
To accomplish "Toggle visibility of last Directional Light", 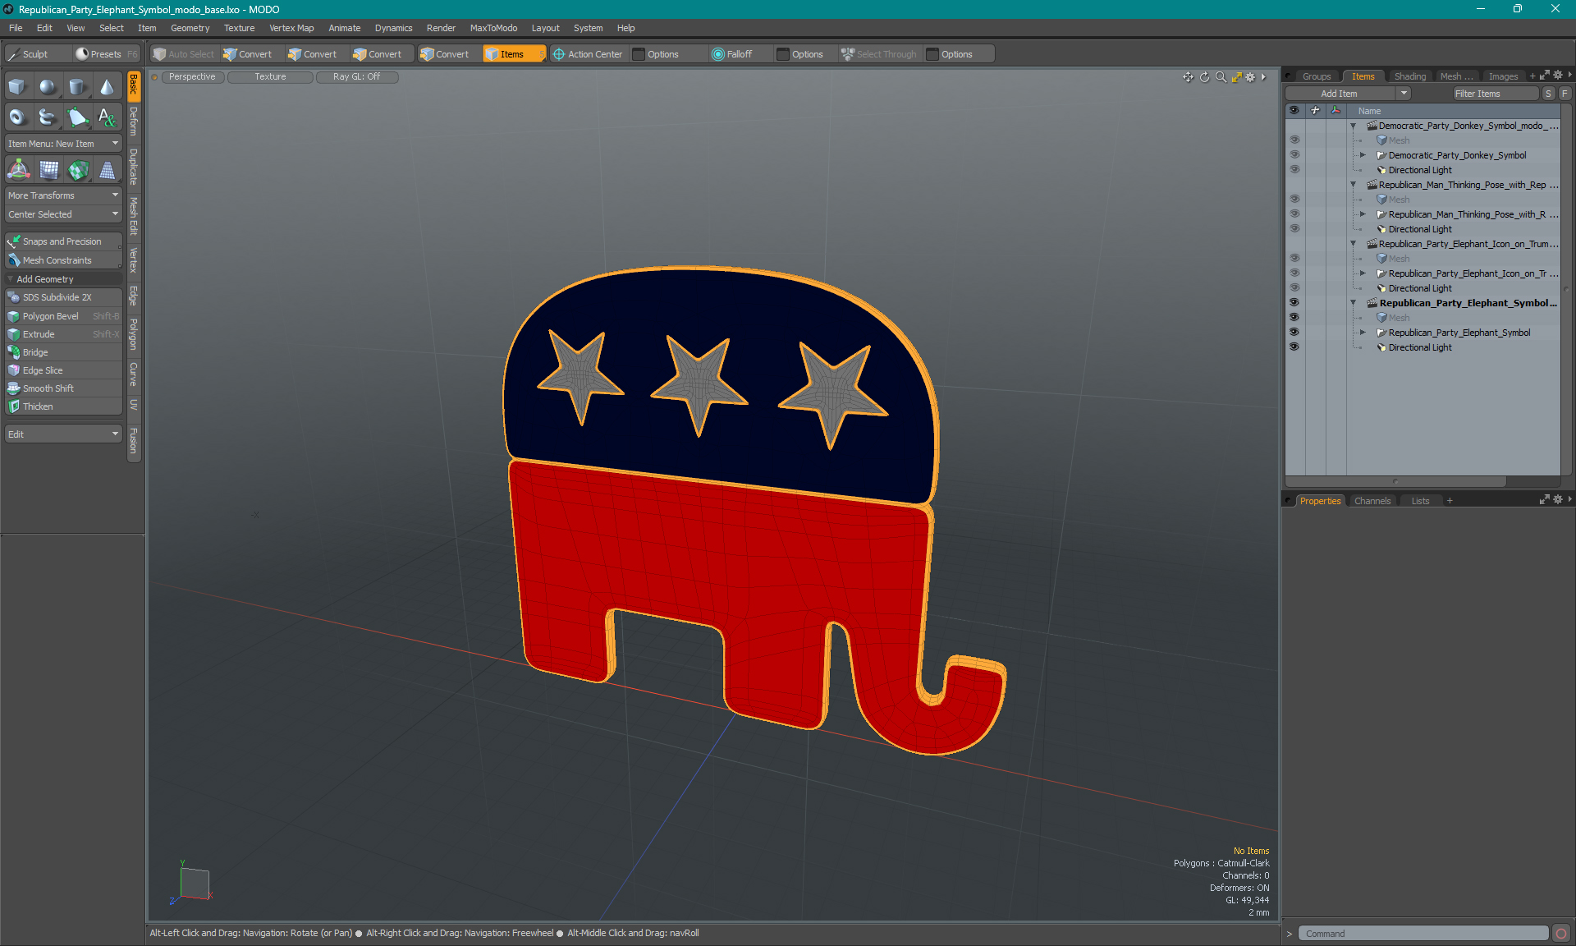I will coord(1294,347).
